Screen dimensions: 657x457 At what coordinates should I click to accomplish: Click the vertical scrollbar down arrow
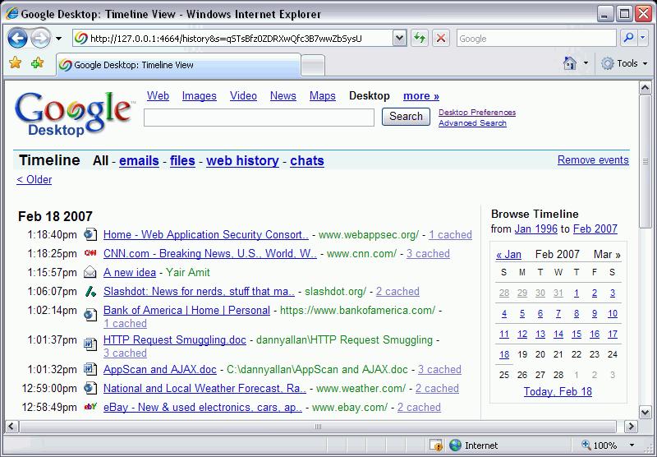[x=646, y=412]
